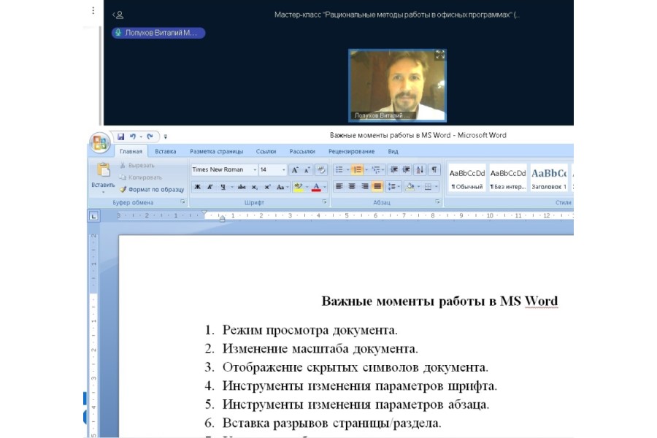The width and height of the screenshot is (657, 438).
Task: Toggle underline Ч formatting
Action: tap(223, 187)
